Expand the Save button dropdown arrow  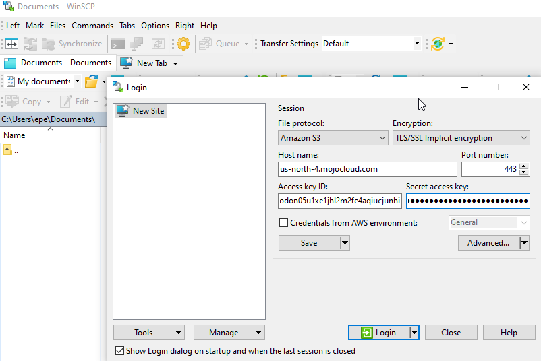345,243
